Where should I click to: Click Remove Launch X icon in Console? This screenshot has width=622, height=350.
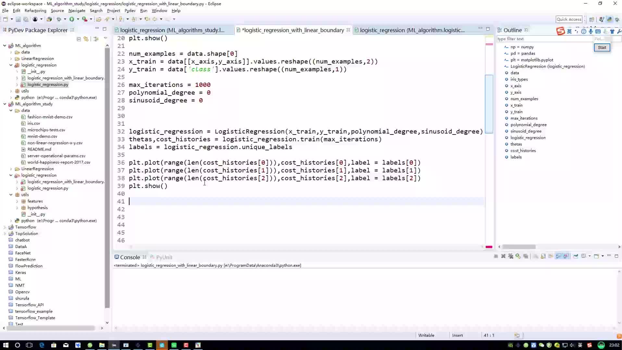(x=503, y=256)
